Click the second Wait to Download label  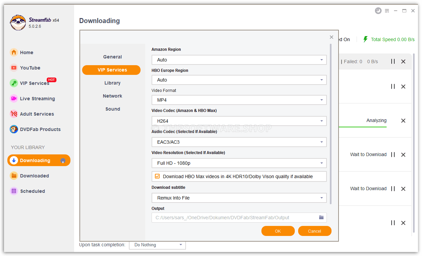[x=368, y=188]
